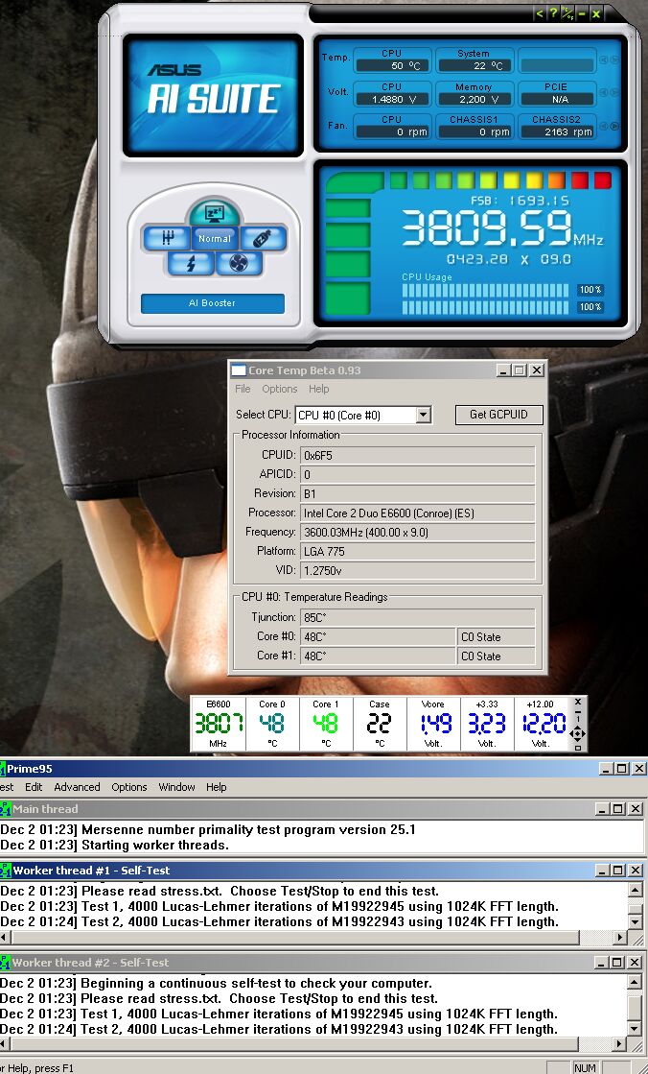Open the AI Booster lightning icon
This screenshot has height=1074, width=648.
tap(191, 264)
